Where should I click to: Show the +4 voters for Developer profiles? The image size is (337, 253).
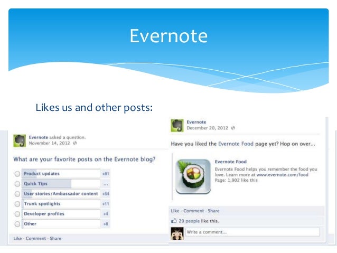coord(106,214)
